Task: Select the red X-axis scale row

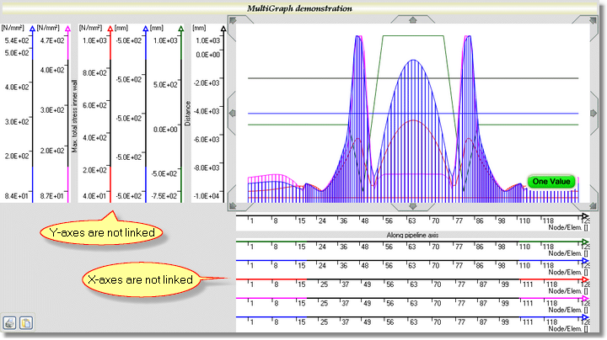Action: (410, 280)
